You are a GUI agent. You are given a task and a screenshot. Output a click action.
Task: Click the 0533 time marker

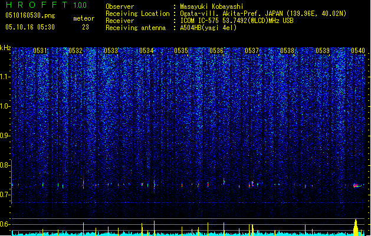click(x=111, y=51)
